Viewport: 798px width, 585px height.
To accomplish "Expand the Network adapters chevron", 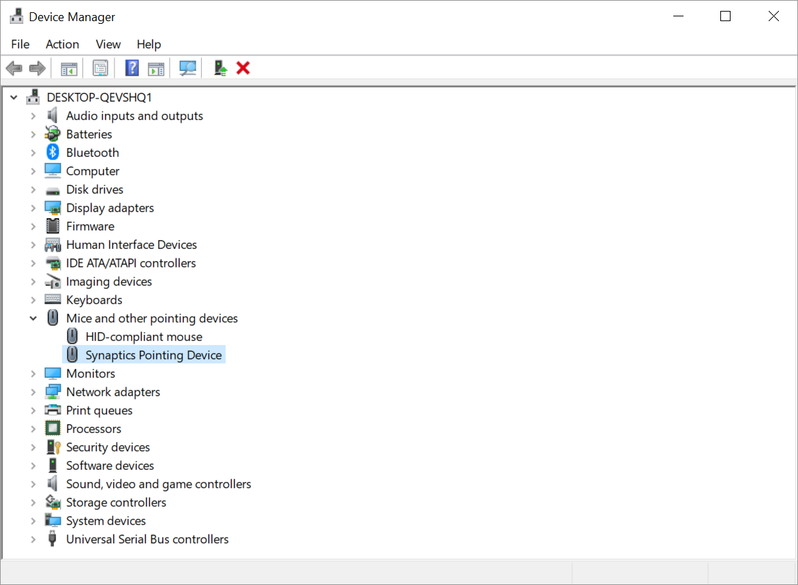I will pos(33,392).
